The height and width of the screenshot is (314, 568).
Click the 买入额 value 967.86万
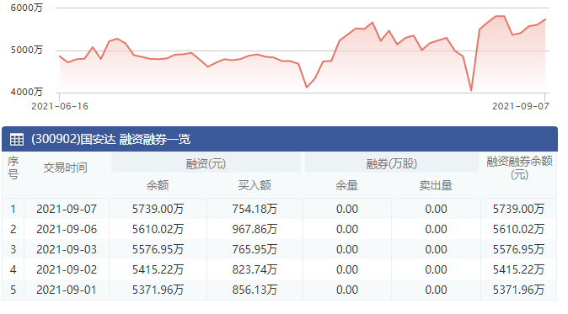(x=255, y=229)
